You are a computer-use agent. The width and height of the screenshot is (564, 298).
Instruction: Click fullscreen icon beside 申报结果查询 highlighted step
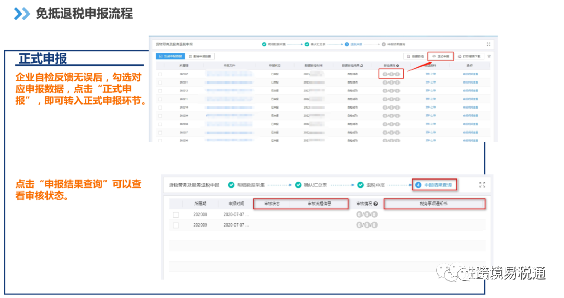click(483, 185)
